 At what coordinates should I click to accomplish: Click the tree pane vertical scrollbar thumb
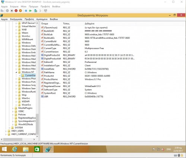(37, 124)
